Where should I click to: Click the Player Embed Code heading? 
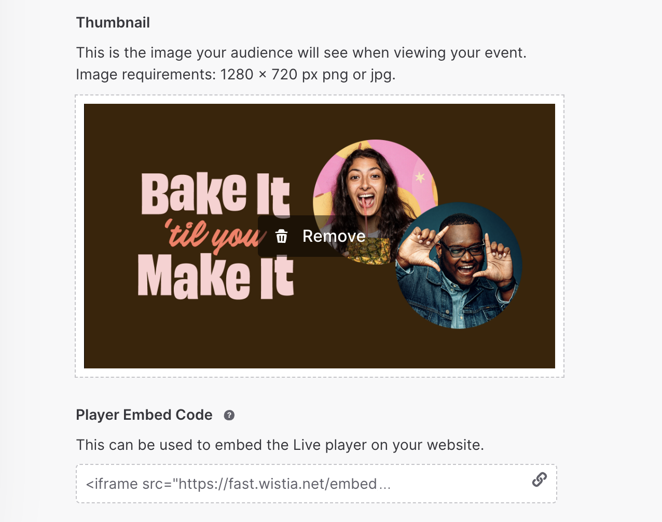tap(144, 415)
